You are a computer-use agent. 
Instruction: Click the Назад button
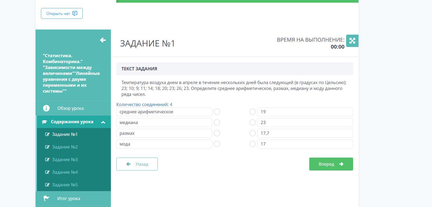(x=137, y=164)
